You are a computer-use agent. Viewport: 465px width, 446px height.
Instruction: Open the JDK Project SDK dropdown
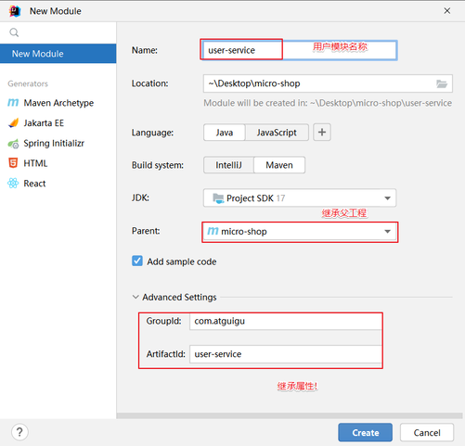pos(300,198)
